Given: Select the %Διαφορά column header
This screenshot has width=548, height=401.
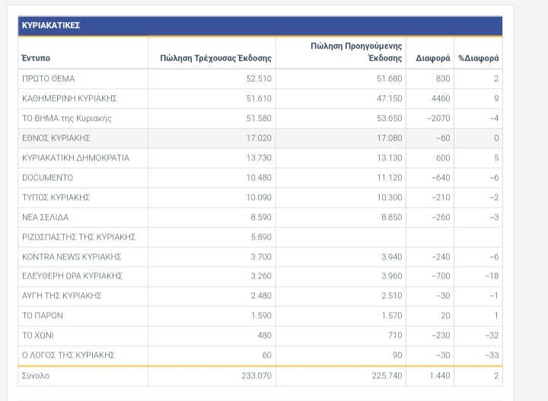Looking at the screenshot, I should tap(479, 58).
